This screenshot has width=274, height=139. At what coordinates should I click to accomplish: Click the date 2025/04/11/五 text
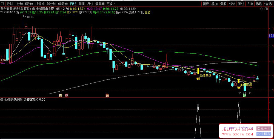(x=10, y=12)
